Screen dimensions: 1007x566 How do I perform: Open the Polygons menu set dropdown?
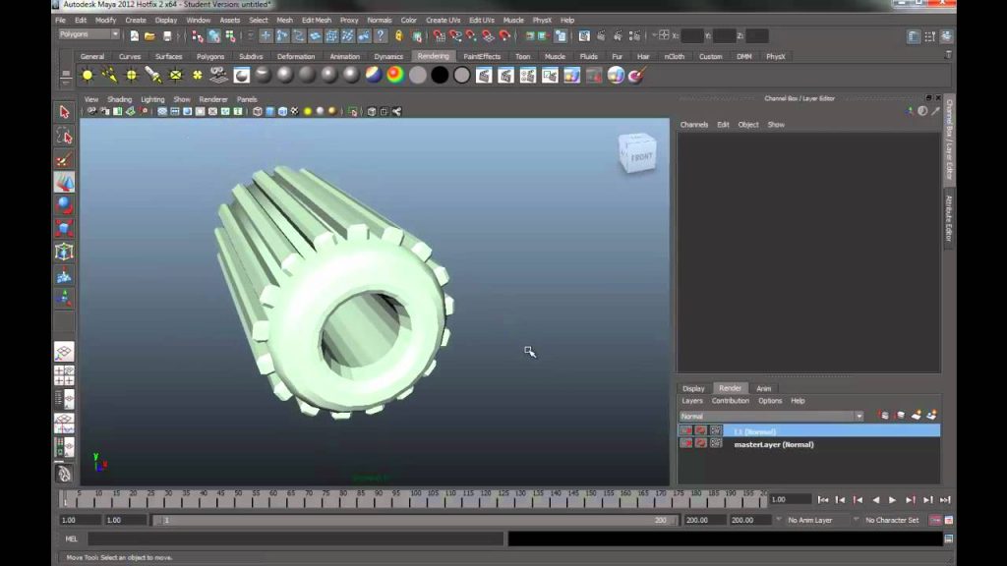coord(89,34)
